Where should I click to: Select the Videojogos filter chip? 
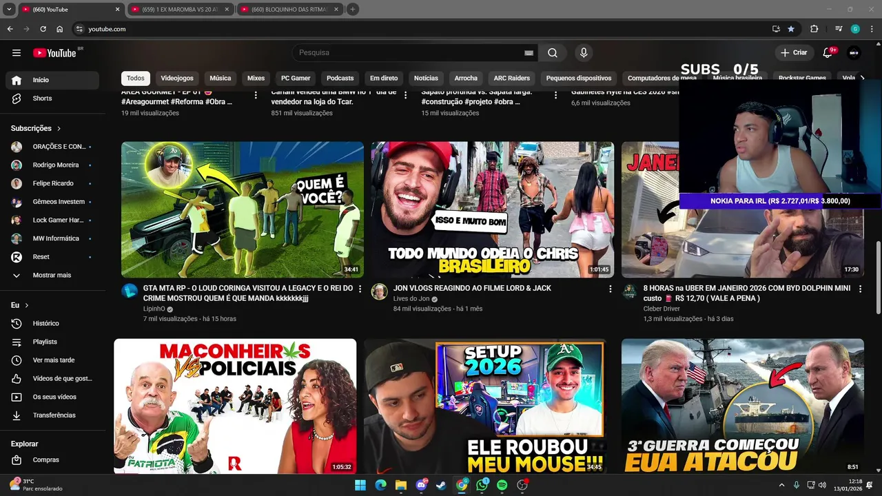177,78
